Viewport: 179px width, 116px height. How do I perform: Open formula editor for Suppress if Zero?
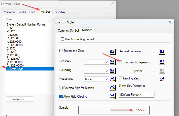click(x=112, y=52)
